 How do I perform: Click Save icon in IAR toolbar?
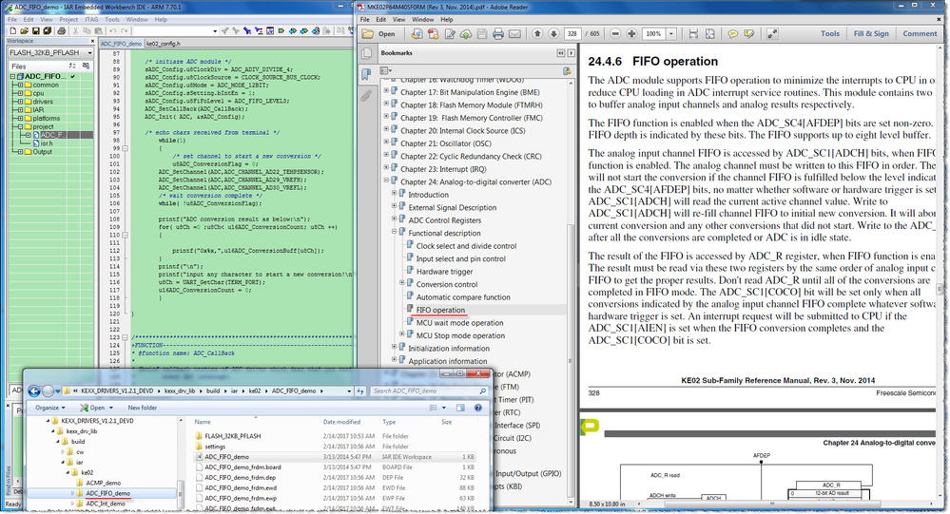[36, 30]
